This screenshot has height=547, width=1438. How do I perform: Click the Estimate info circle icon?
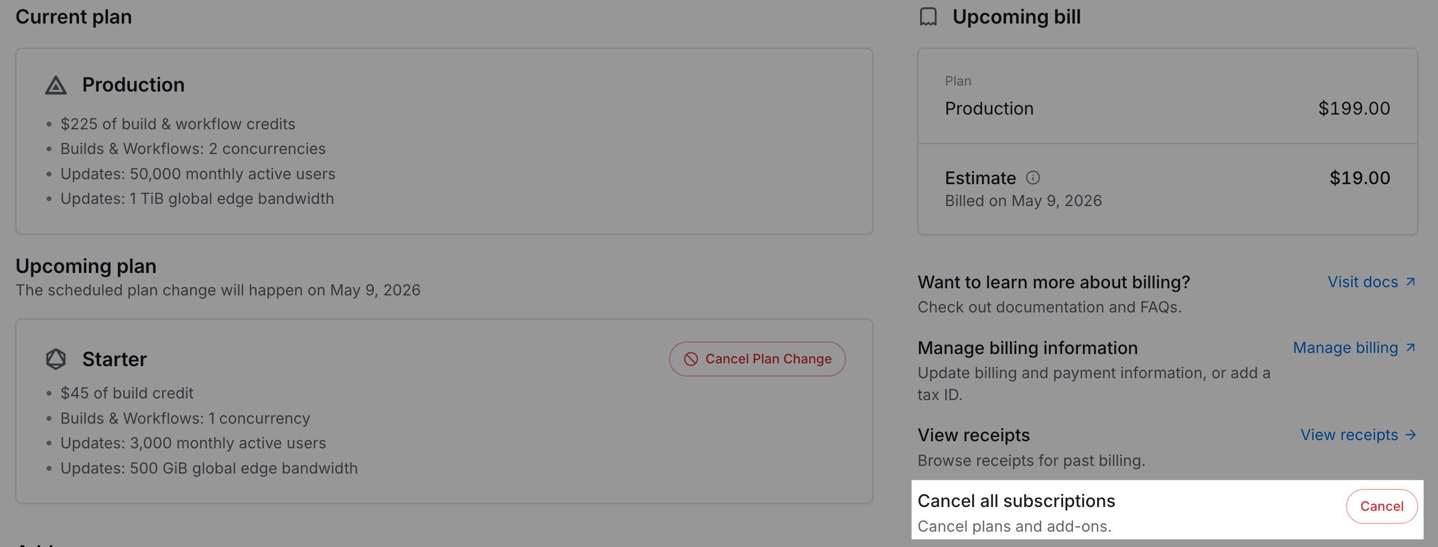(x=1032, y=178)
